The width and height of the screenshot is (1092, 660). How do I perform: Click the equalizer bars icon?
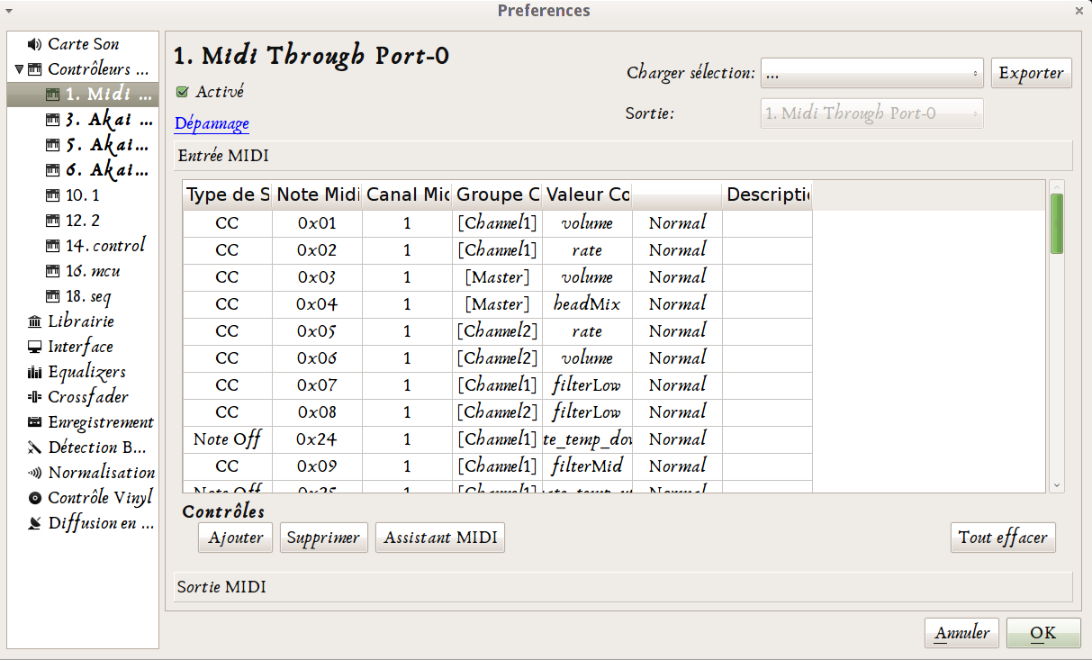(35, 372)
